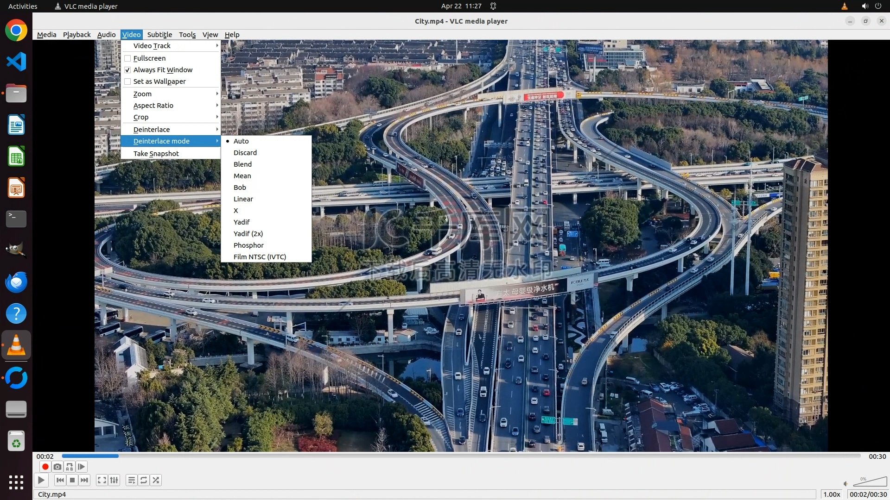
Task: Click Take Snapshot menu entry
Action: (156, 154)
